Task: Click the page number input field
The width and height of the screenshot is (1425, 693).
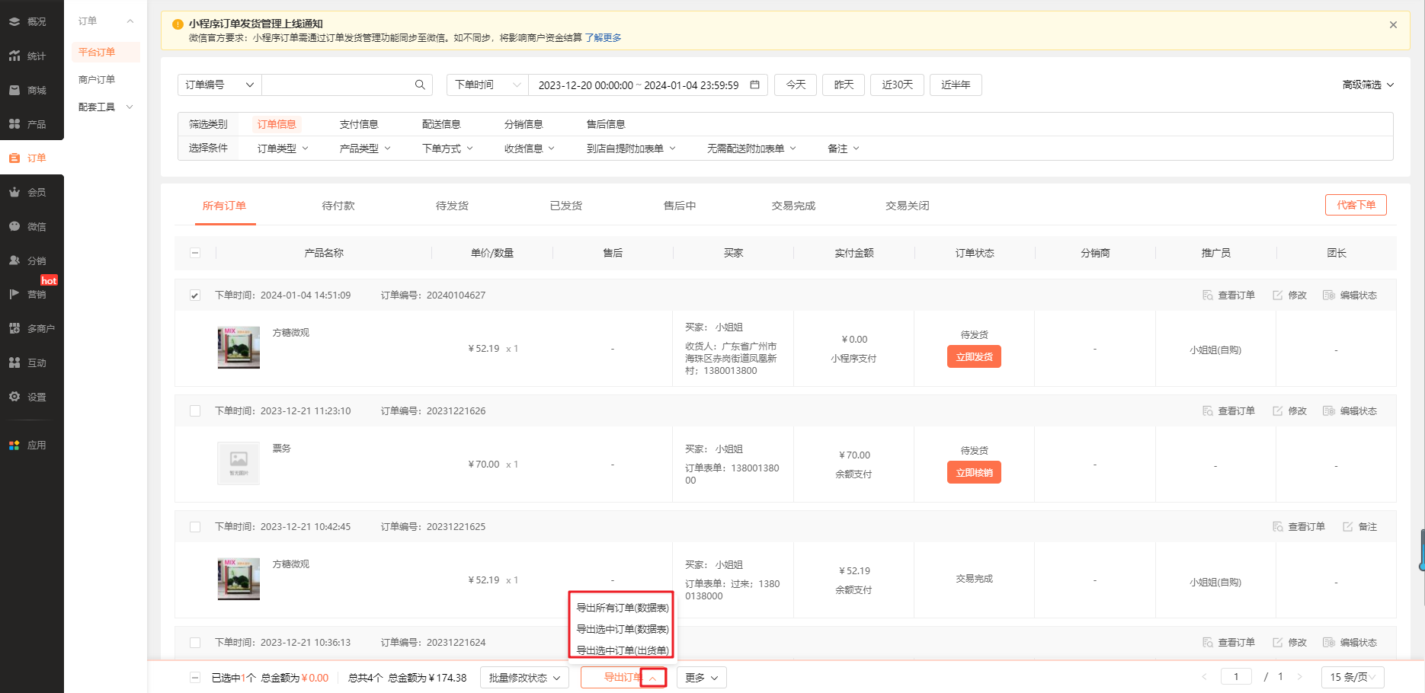Action: (1235, 676)
